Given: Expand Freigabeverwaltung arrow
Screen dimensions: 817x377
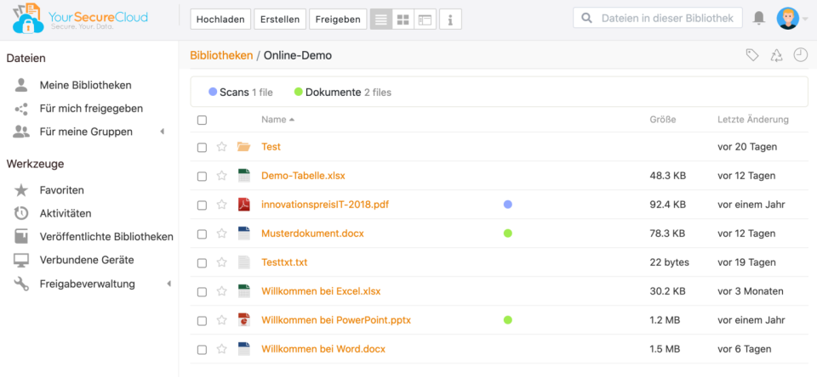Looking at the screenshot, I should click(x=169, y=284).
